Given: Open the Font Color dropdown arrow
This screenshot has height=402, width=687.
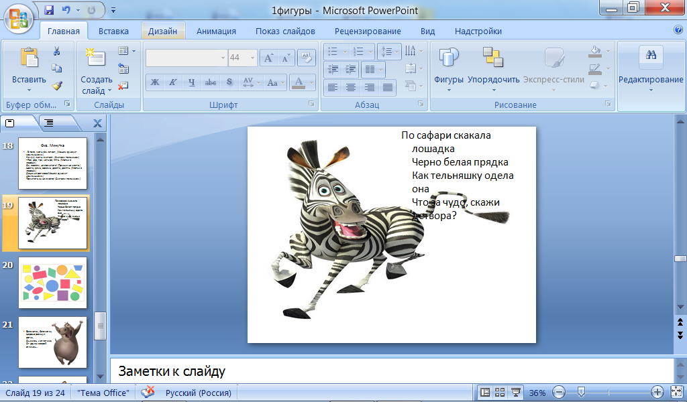Looking at the screenshot, I should [x=311, y=82].
